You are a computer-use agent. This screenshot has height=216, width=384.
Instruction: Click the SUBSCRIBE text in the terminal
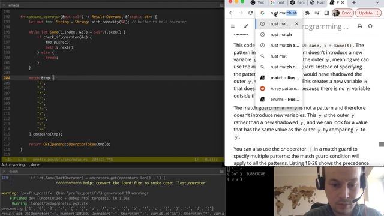click(256, 174)
